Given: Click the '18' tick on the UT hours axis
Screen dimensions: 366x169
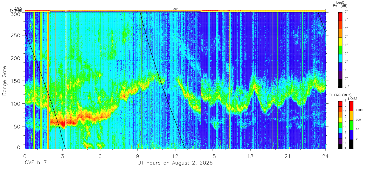Looking at the screenshot, I should pos(250,156).
